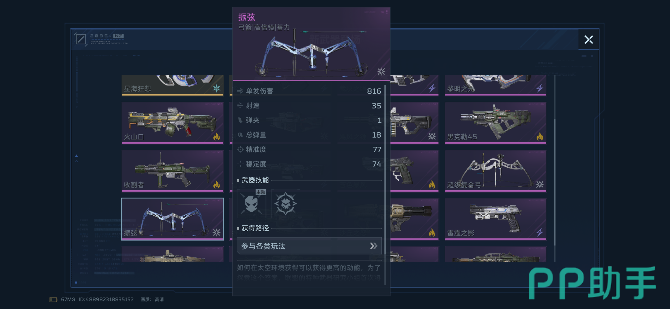This screenshot has width=670, height=309.
Task: Click the weapon list vertical scrollbar
Action: [x=554, y=168]
